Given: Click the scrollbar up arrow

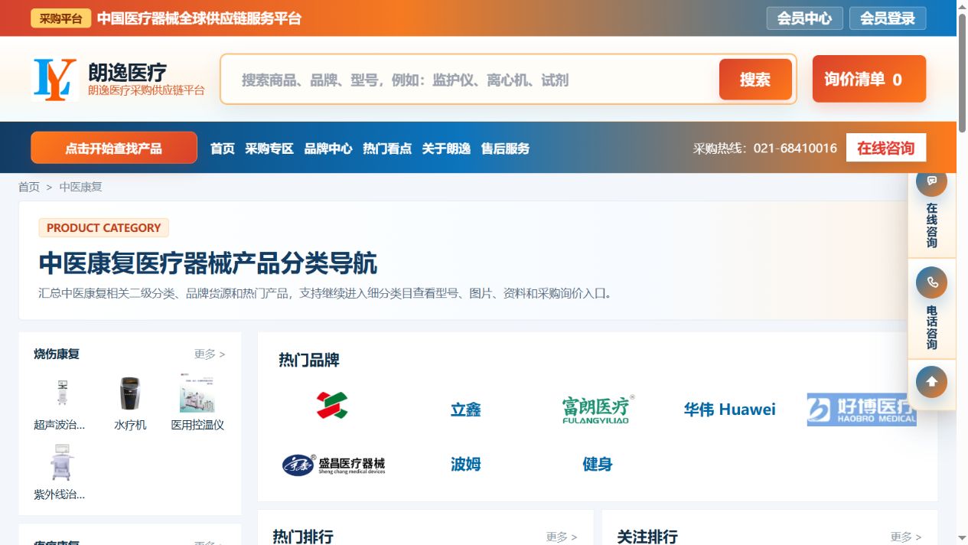Looking at the screenshot, I should pyautogui.click(x=962, y=6).
